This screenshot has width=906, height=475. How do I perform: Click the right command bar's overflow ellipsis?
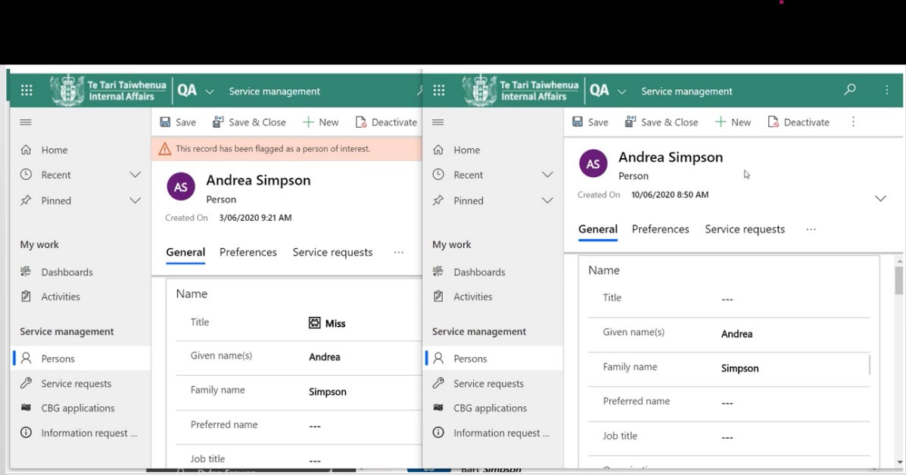(x=853, y=122)
